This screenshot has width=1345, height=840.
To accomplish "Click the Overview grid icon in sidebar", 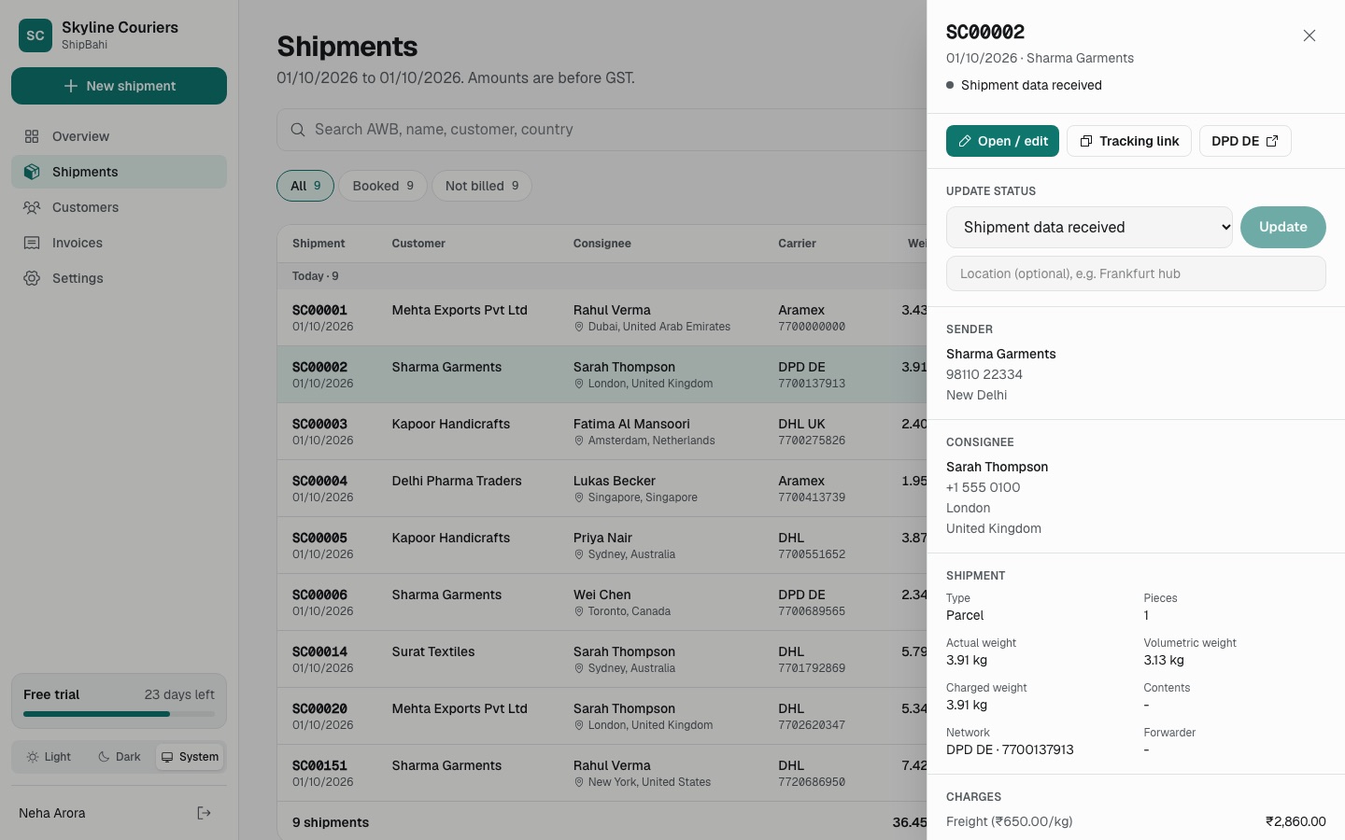I will (x=32, y=136).
